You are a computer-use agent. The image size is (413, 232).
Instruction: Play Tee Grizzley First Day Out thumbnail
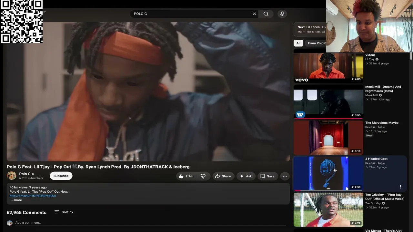(x=328, y=210)
